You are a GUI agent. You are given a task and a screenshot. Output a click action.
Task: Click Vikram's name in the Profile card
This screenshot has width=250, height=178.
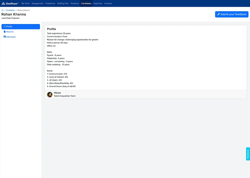pyautogui.click(x=57, y=93)
